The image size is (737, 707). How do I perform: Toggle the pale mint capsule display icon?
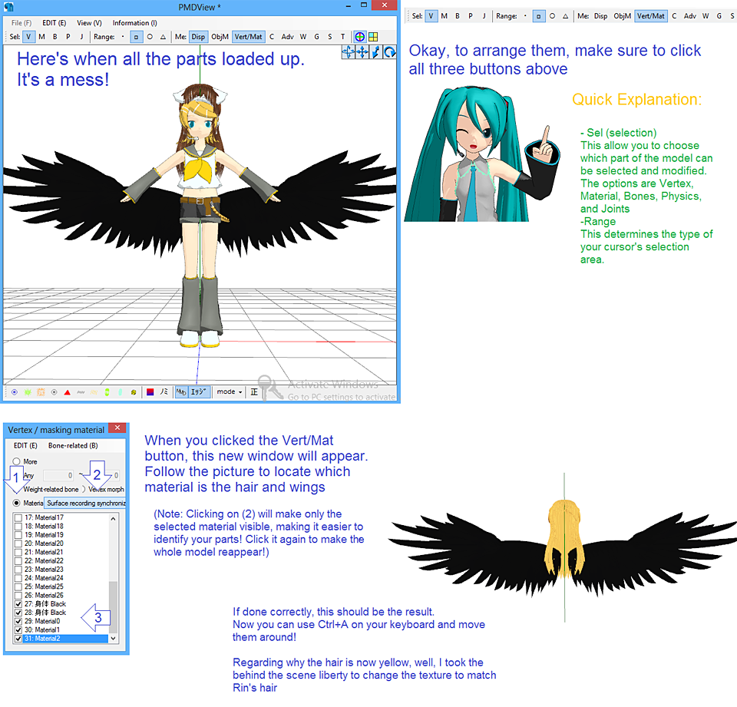click(x=121, y=392)
